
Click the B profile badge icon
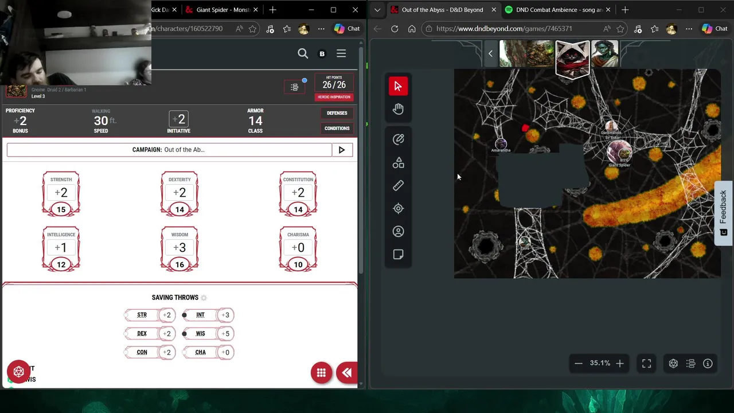point(322,53)
